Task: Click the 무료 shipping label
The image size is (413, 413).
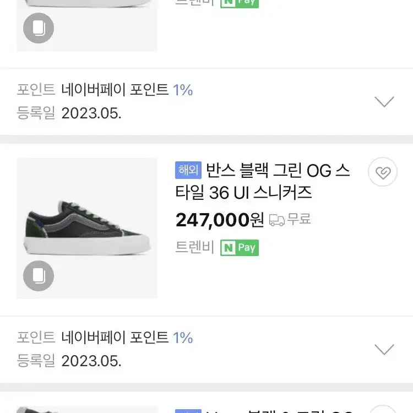Action: (x=299, y=219)
